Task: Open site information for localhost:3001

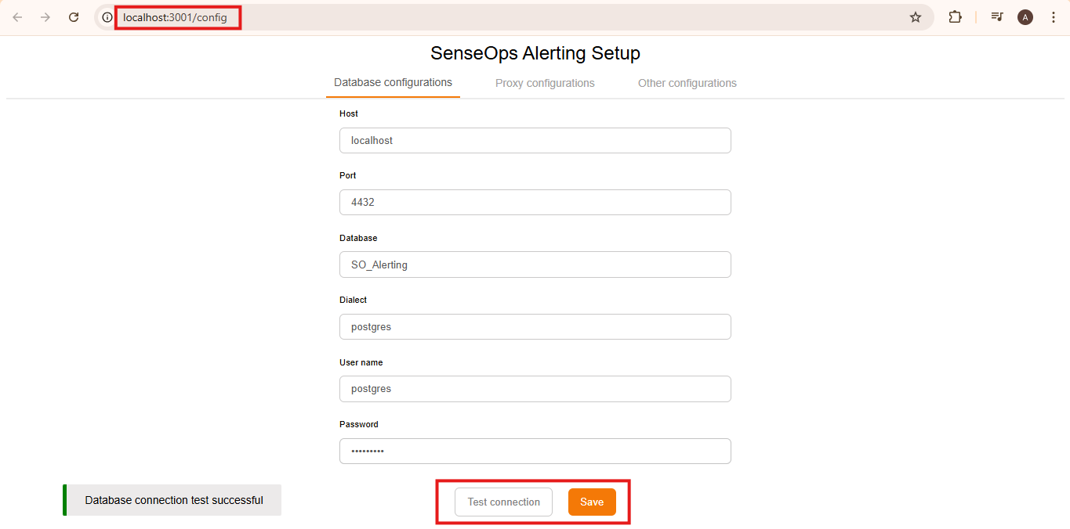Action: coord(106,16)
